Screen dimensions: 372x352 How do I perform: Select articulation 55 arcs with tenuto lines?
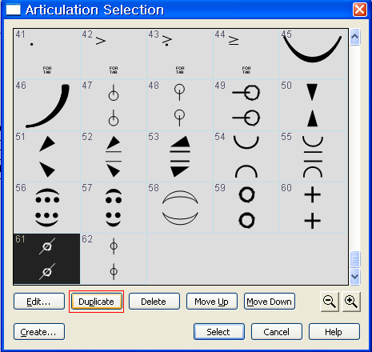313,157
